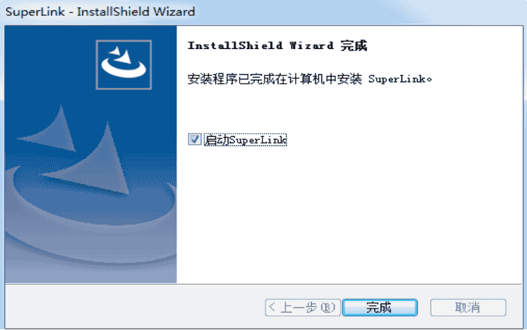Click 完成 to finish the wizard
The height and width of the screenshot is (330, 527).
point(379,307)
